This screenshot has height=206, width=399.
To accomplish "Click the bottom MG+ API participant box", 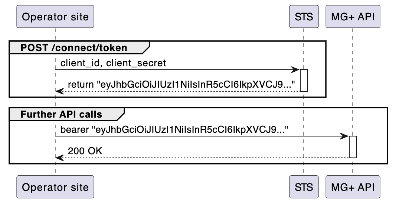I will click(353, 187).
